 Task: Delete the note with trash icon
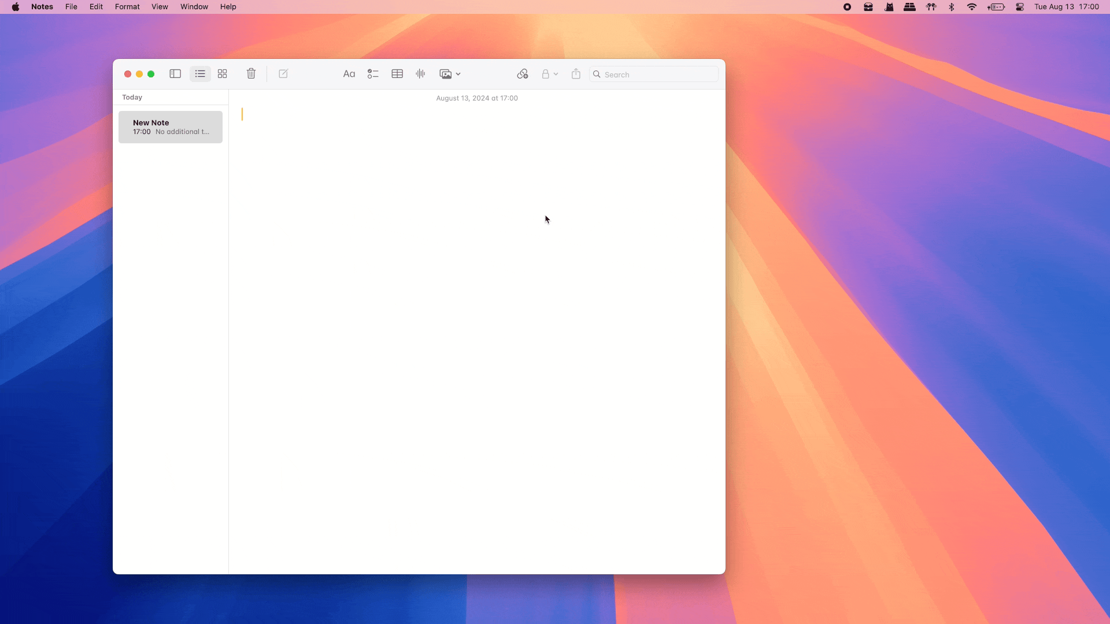(251, 74)
